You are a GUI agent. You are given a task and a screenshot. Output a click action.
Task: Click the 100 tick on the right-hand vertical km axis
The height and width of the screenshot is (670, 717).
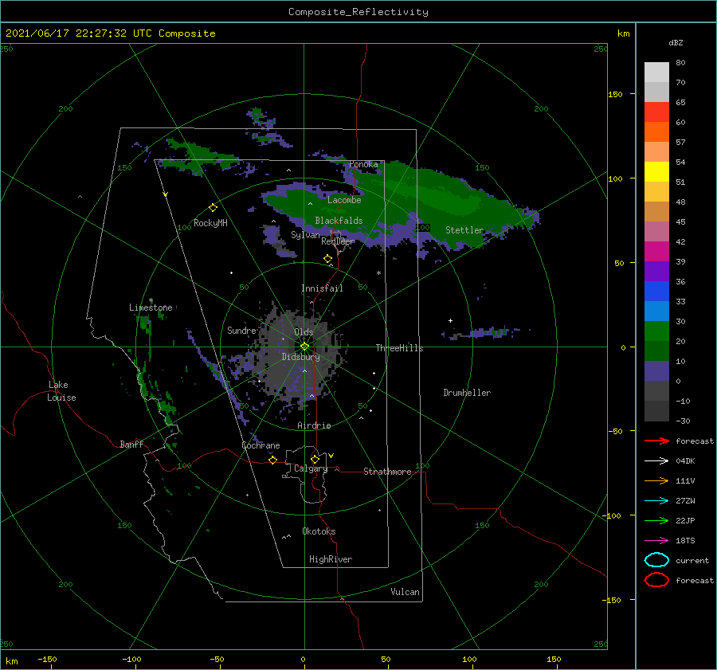pos(616,178)
